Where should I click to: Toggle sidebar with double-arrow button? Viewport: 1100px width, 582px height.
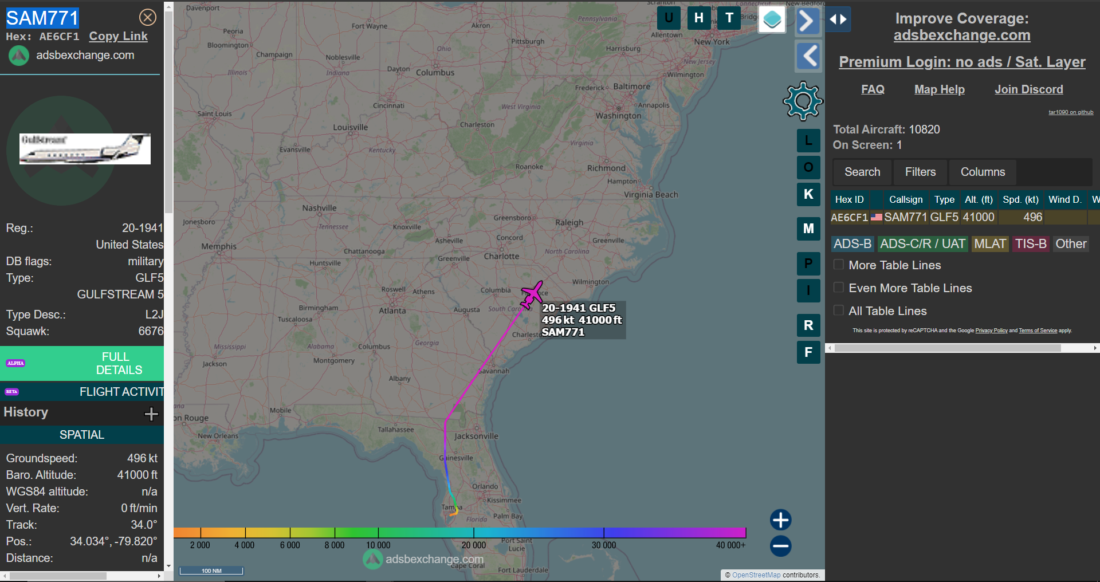point(838,19)
